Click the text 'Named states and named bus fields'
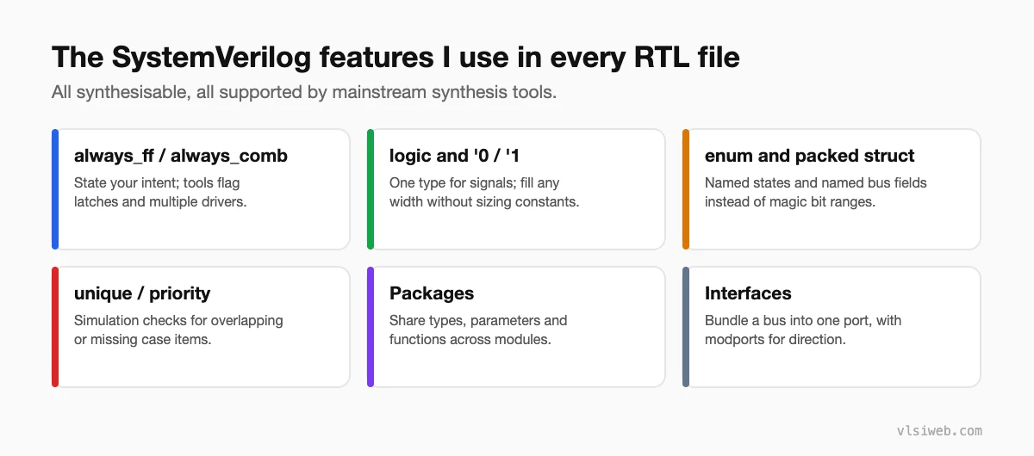1034x456 pixels. click(x=816, y=183)
